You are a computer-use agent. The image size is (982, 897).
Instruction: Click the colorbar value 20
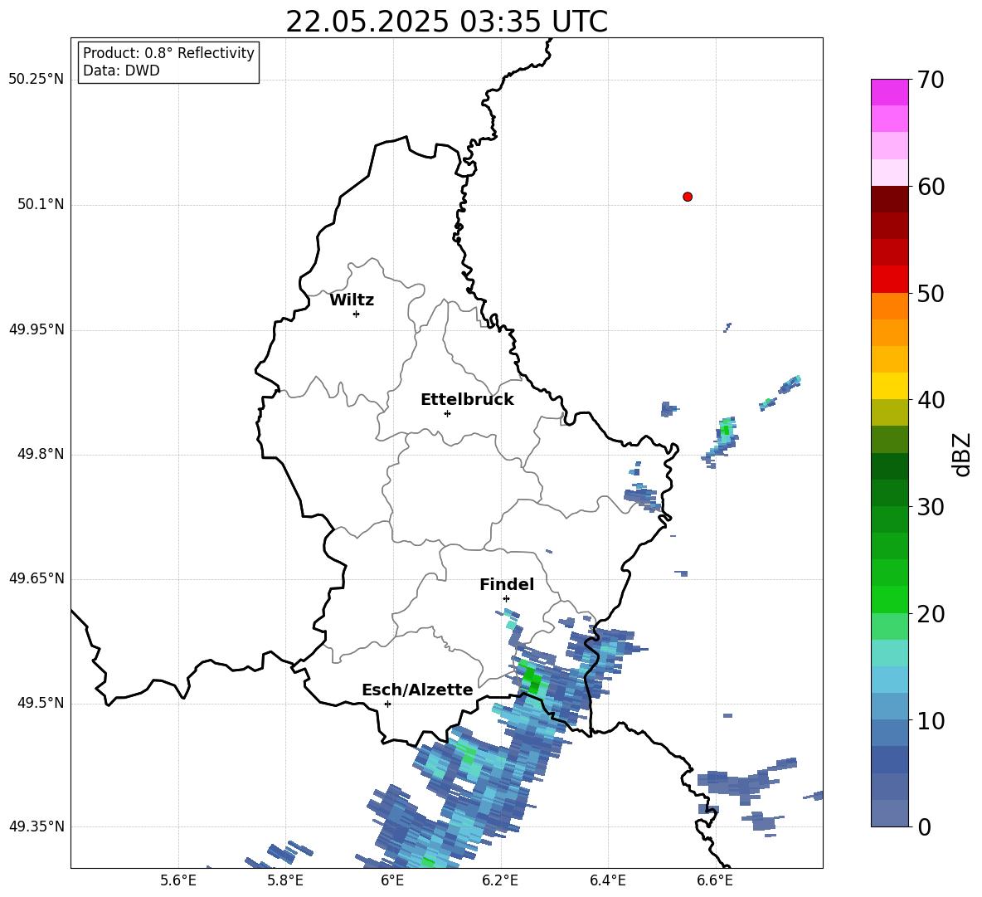click(x=931, y=614)
